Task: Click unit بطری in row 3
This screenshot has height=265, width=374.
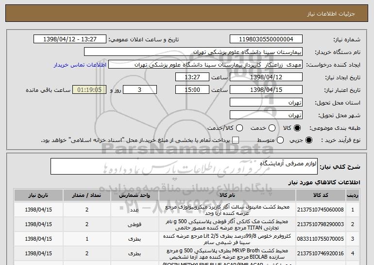Action: (x=135, y=239)
